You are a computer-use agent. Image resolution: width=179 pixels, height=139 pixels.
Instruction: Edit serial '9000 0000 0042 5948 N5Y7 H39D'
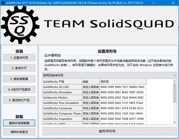pyautogui.click(x=123, y=119)
